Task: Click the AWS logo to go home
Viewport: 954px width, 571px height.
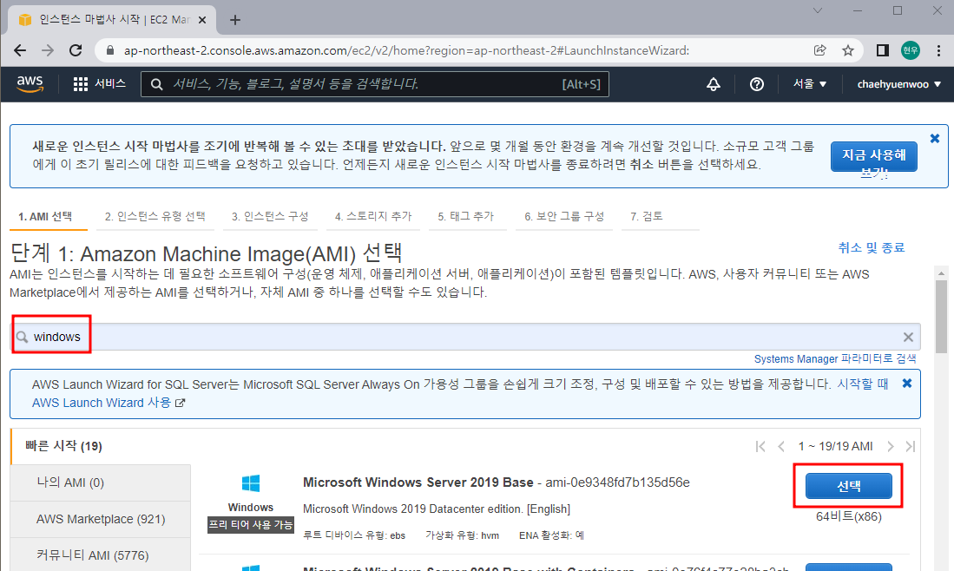Action: tap(29, 83)
